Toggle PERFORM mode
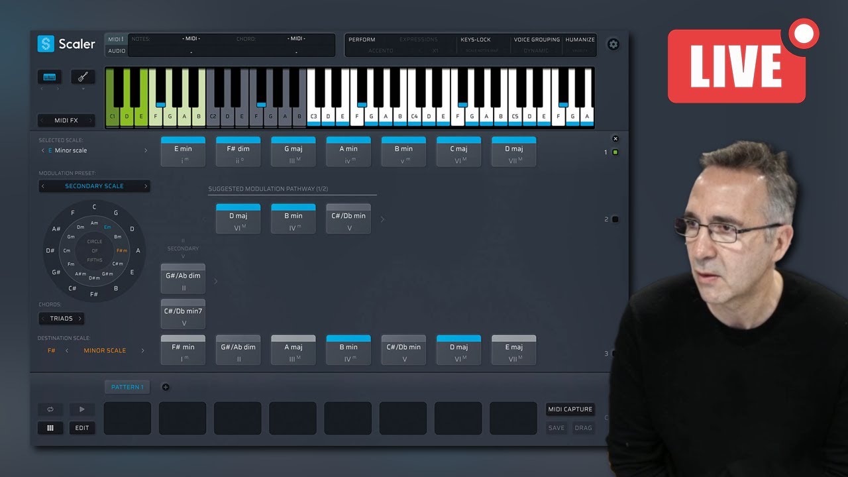The image size is (848, 477). [x=362, y=40]
